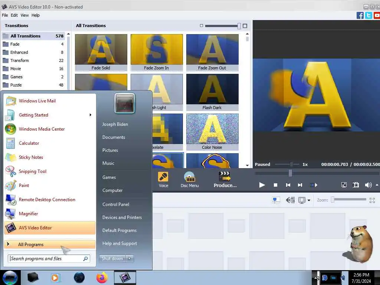
Task: Click the Shut down button
Action: 112,259
